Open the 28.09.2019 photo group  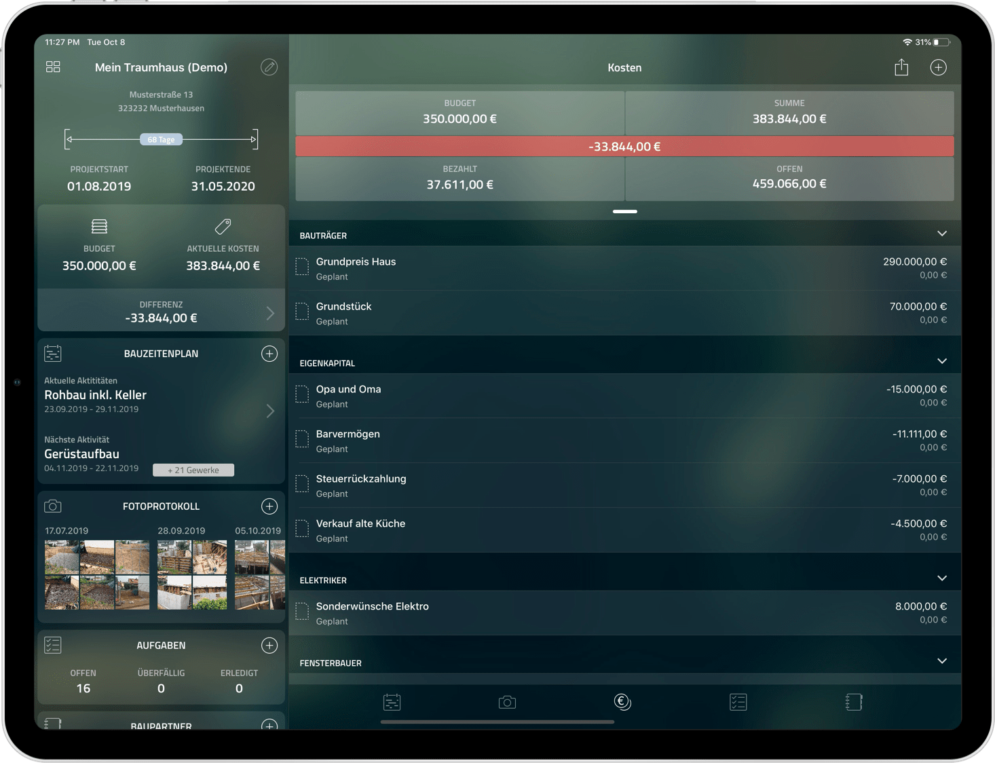(x=192, y=575)
